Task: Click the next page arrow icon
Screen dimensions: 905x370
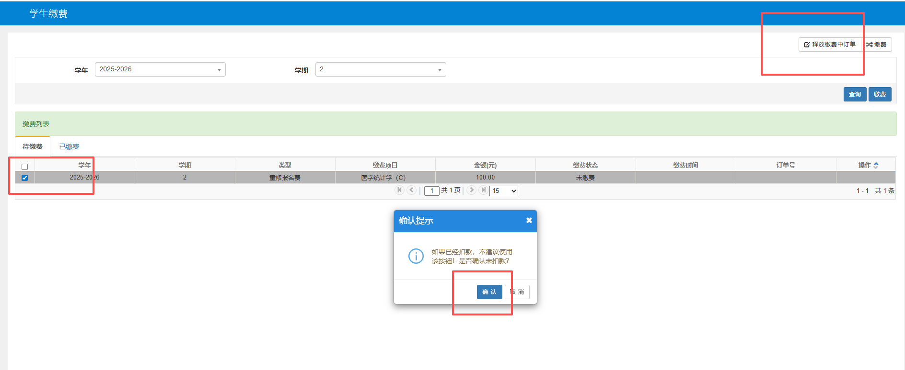Action: click(471, 190)
